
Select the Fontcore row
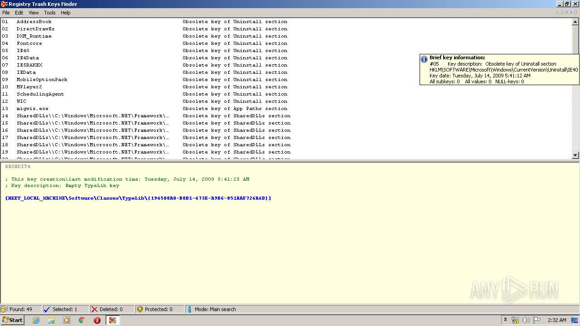click(286, 43)
